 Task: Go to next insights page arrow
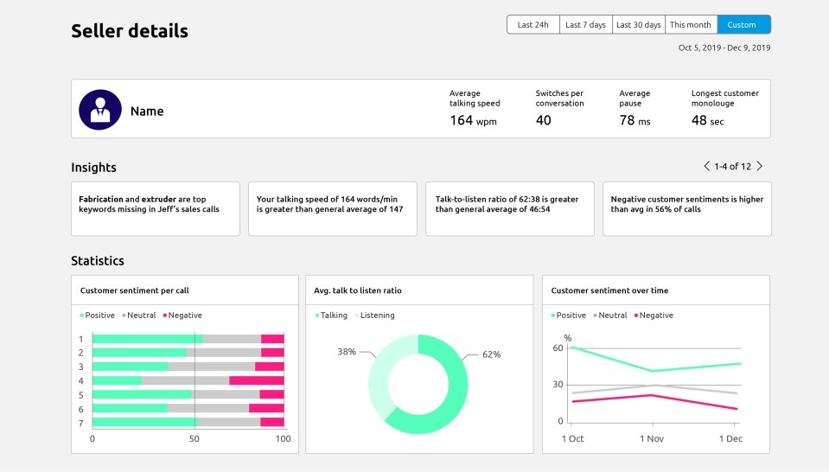point(759,166)
